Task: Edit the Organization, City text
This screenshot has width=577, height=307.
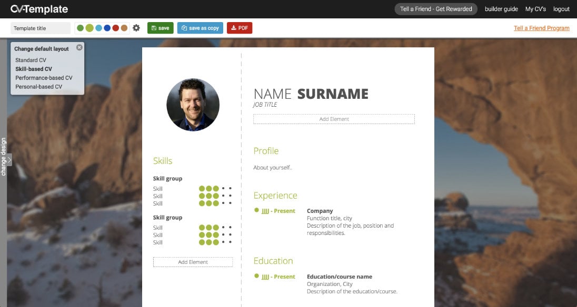Action: click(x=330, y=284)
